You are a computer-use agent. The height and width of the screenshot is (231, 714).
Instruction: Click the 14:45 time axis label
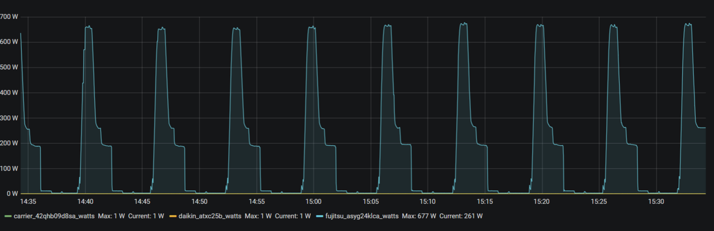(x=142, y=201)
